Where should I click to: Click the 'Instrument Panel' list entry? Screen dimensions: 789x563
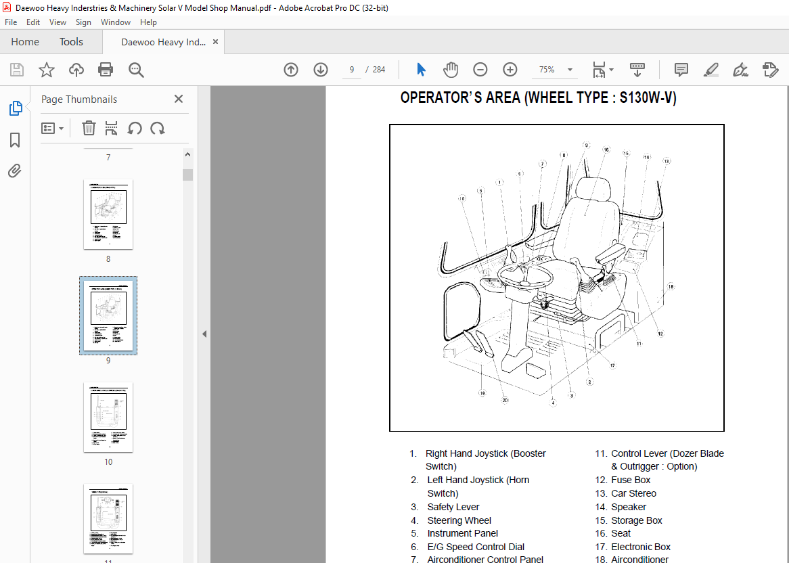454,533
